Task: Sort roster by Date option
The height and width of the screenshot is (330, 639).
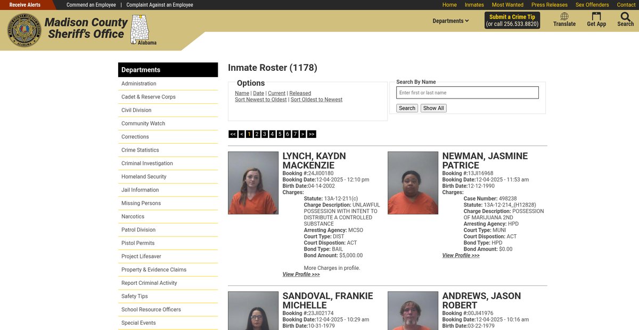Action: pos(258,93)
